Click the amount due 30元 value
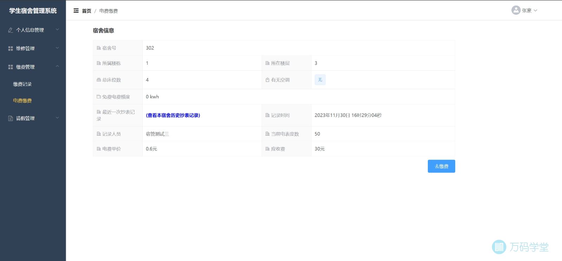 320,149
